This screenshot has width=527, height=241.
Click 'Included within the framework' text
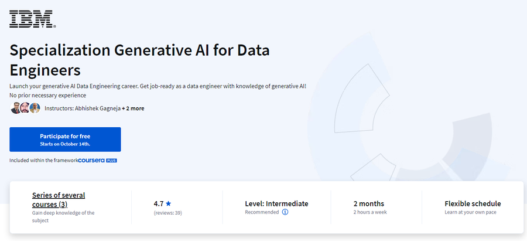(x=44, y=161)
